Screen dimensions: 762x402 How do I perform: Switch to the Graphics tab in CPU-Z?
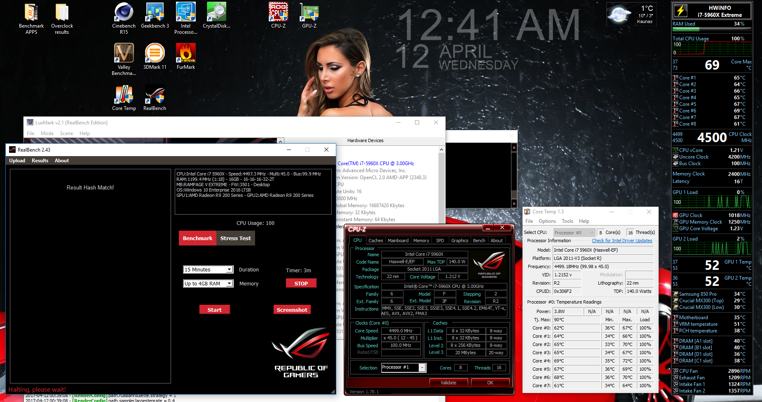(460, 241)
